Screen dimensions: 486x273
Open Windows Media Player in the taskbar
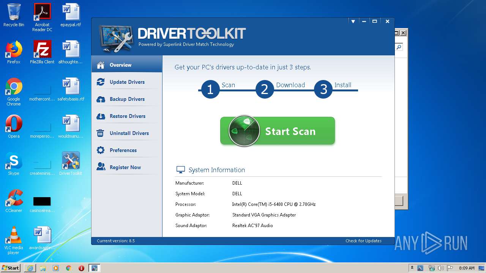tap(56, 268)
